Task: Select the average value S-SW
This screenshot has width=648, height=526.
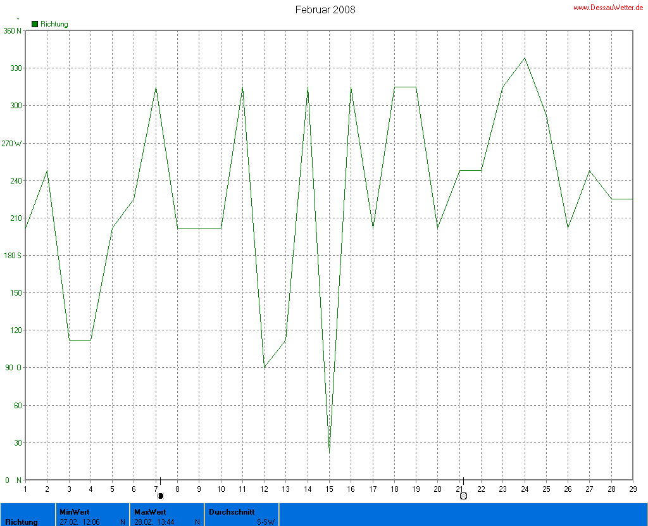Action: 266,522
